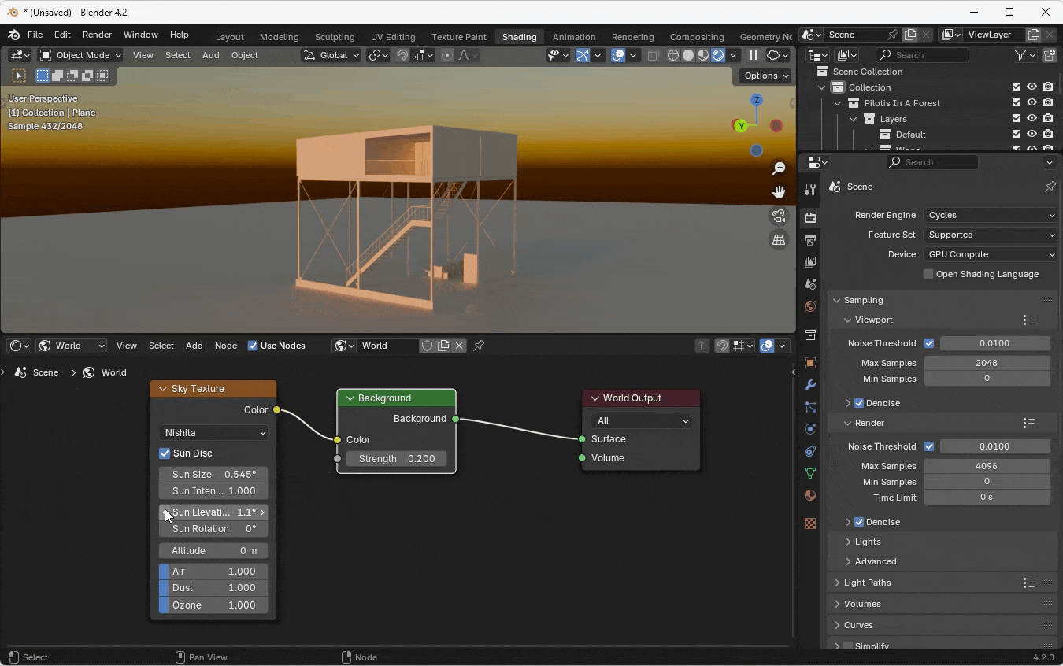Open the View Layer properties tab
Image resolution: width=1063 pixels, height=666 pixels.
click(810, 261)
